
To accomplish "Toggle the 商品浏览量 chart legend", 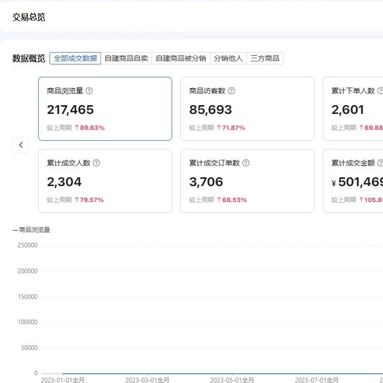I will coord(32,230).
